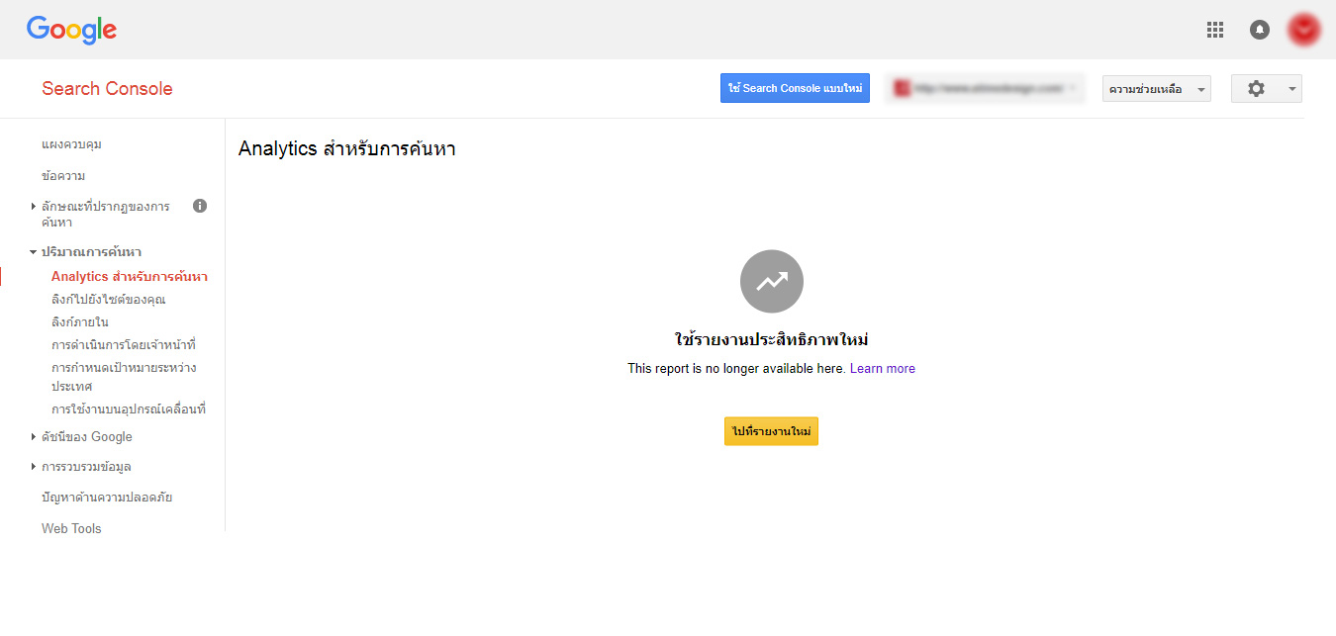Viewport: 1336px width, 636px height.
Task: Open the Google apps grid
Action: 1215,30
